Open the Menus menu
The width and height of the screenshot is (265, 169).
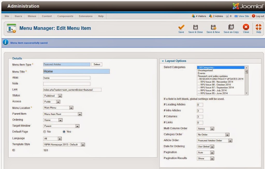[32, 16]
